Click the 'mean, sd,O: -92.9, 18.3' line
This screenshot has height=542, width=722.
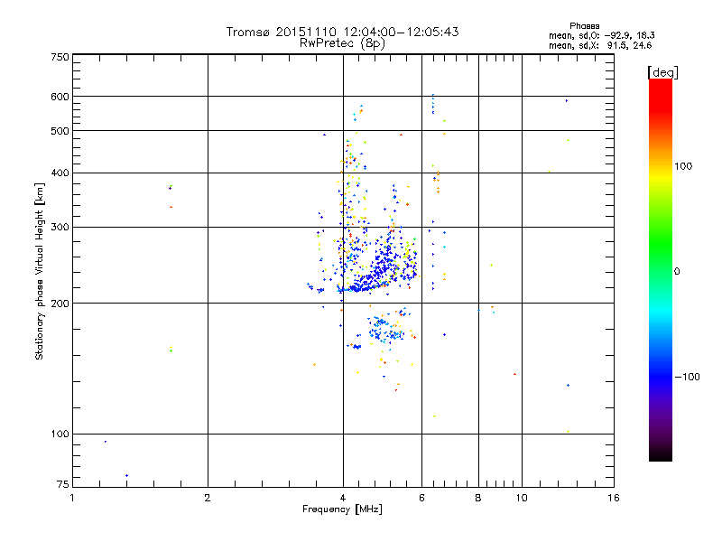point(602,35)
